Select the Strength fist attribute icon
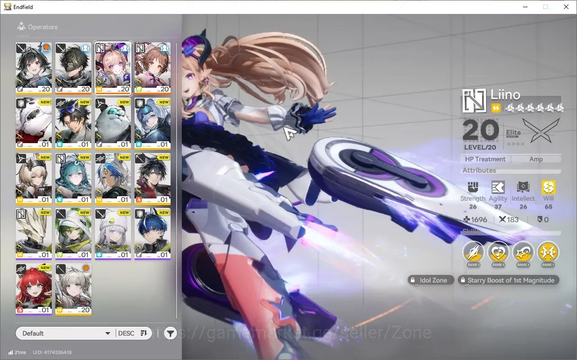577x360 pixels. (473, 187)
